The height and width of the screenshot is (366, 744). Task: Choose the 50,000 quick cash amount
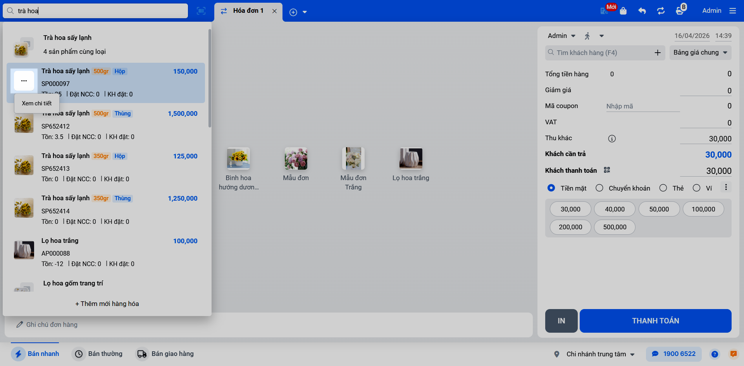pos(659,209)
